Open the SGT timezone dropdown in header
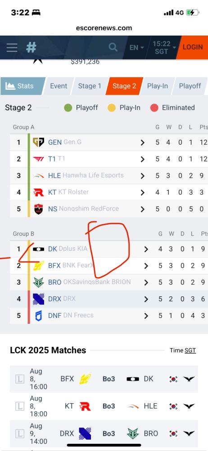 click(x=164, y=47)
